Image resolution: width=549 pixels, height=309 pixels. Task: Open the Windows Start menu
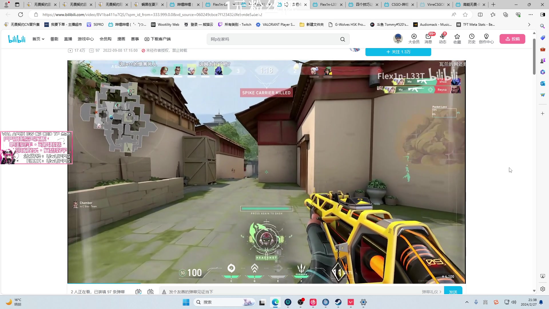186,302
